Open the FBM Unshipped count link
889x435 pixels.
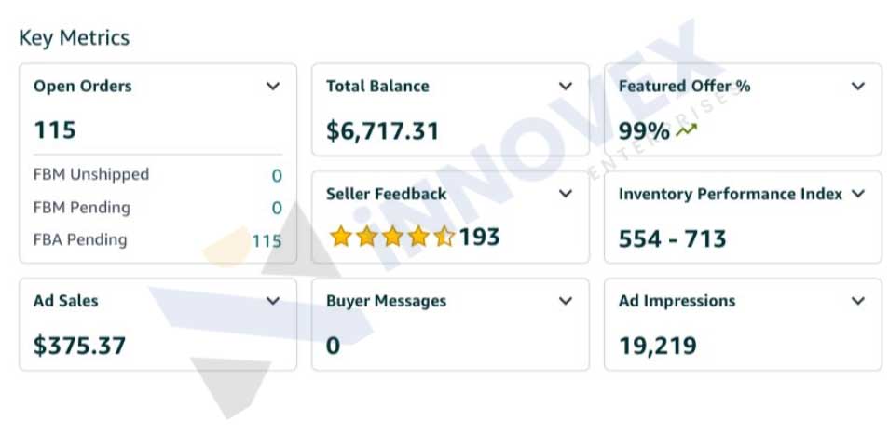click(277, 176)
